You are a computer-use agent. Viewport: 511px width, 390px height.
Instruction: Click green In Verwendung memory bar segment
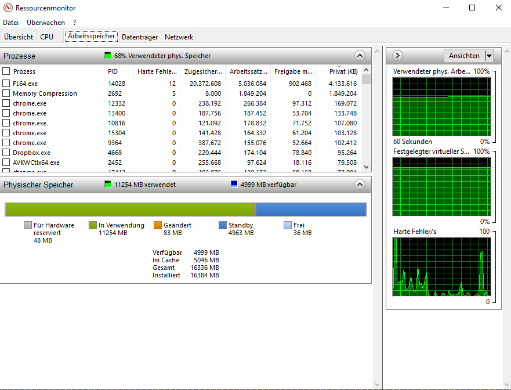(x=131, y=210)
